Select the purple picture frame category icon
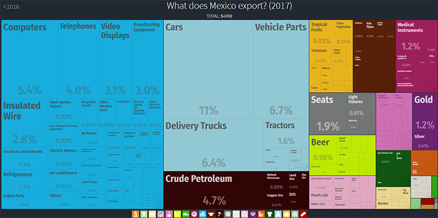 pos(161,214)
